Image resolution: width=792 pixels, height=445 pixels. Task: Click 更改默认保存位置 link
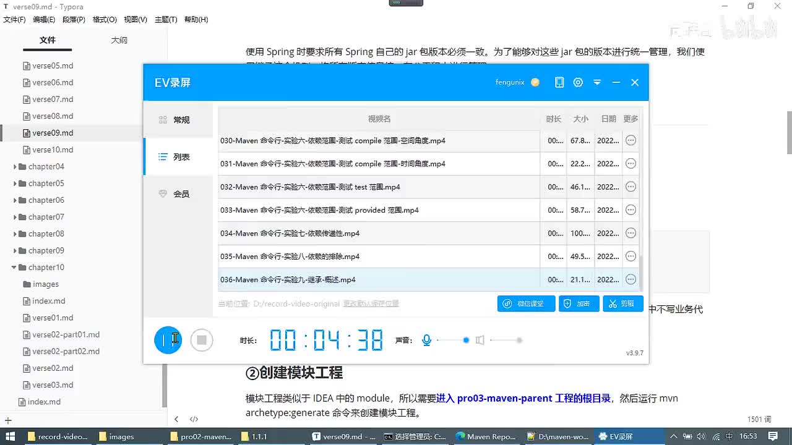pos(371,303)
